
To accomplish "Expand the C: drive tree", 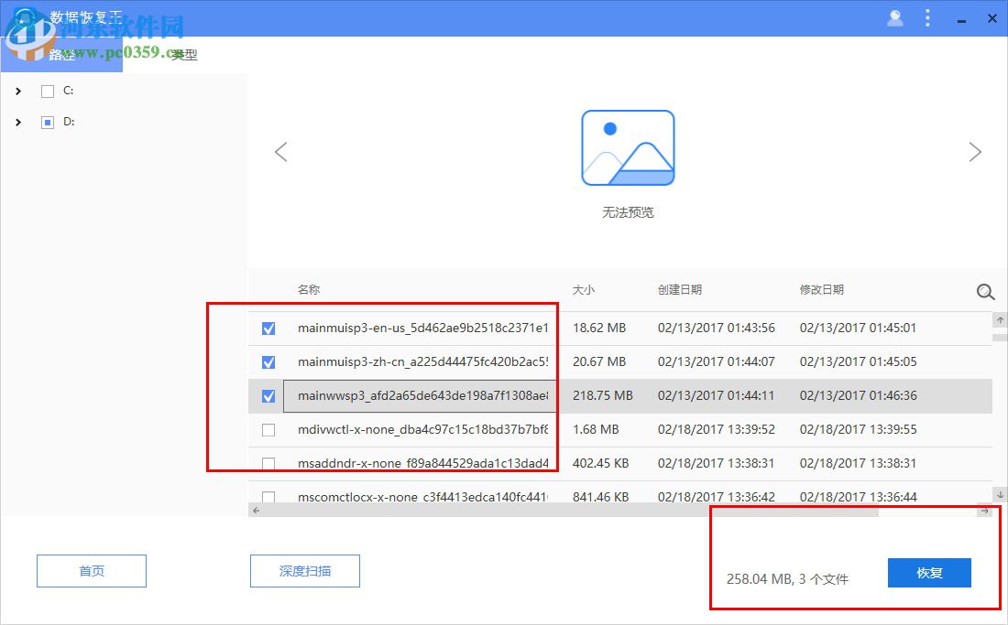I will coord(18,91).
